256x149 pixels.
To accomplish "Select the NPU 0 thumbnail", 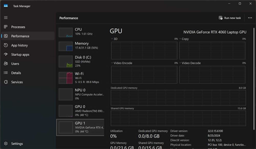I will tap(66, 94).
